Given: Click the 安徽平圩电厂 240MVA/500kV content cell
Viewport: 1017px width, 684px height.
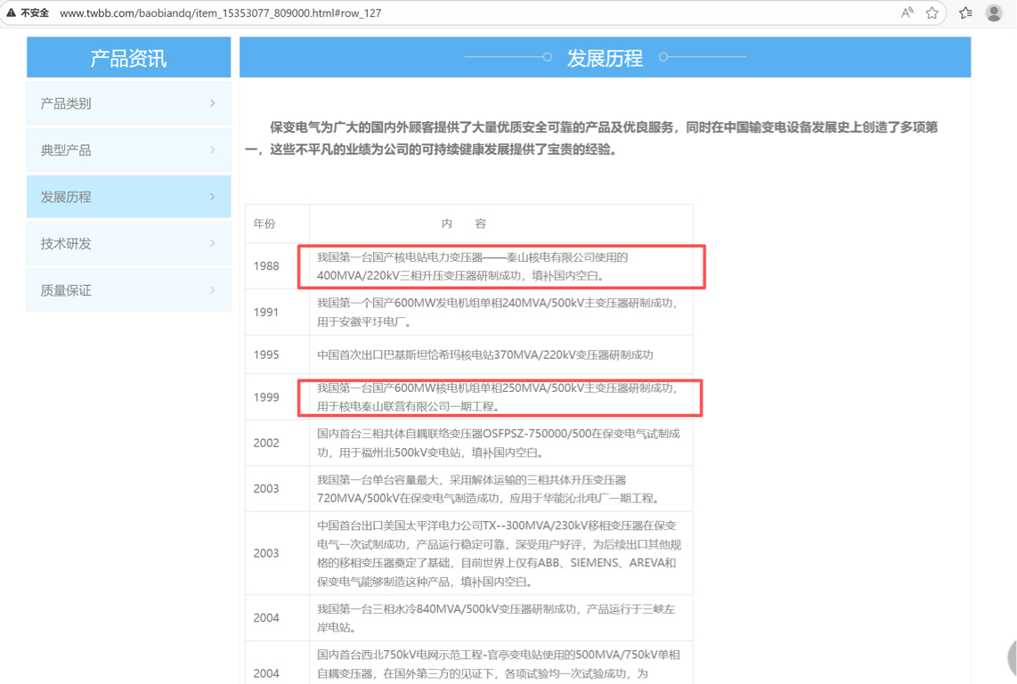Looking at the screenshot, I should pyautogui.click(x=500, y=312).
